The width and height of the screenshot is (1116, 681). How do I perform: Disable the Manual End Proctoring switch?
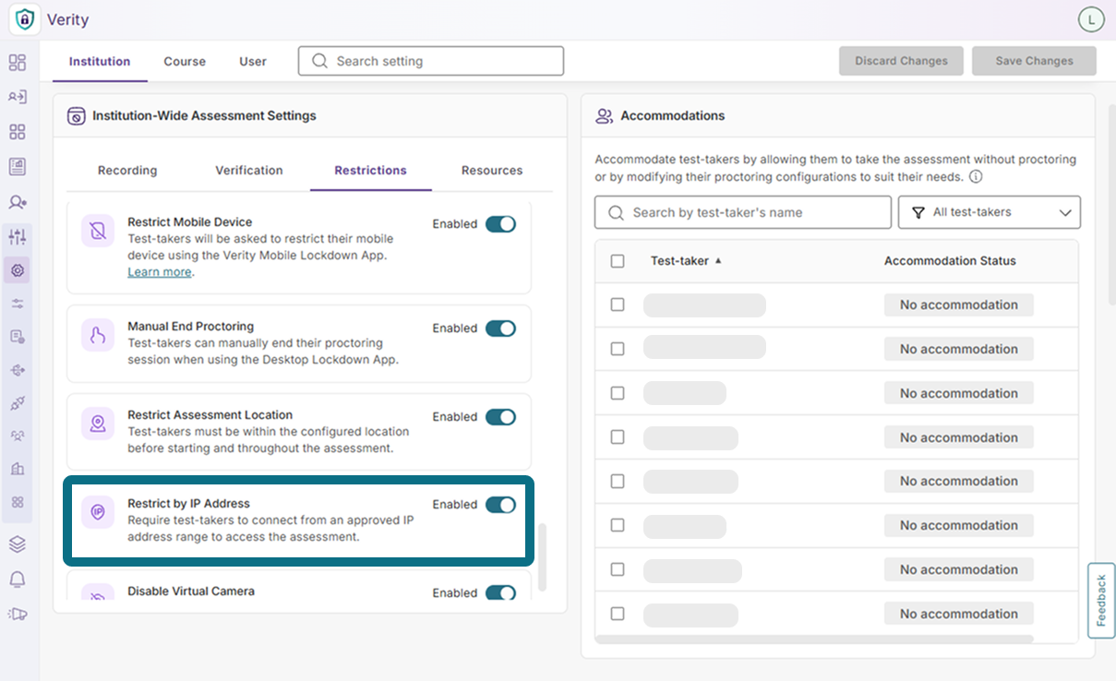[500, 329]
